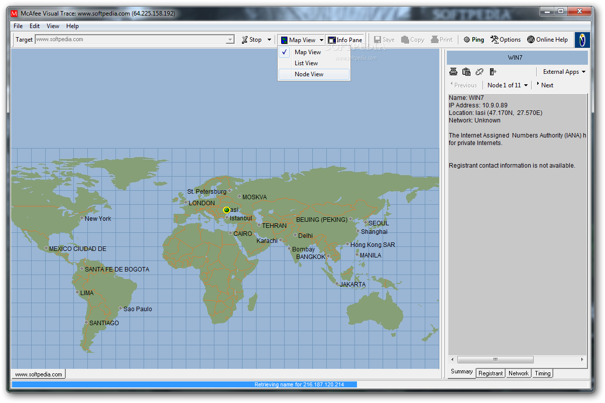Switch to the Summary tab

tap(461, 372)
